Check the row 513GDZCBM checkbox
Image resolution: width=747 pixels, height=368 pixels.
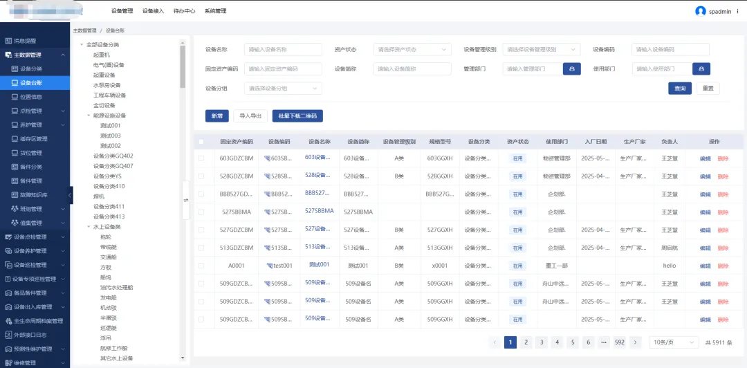(x=201, y=248)
